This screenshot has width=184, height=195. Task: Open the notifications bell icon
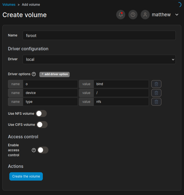[121, 15]
